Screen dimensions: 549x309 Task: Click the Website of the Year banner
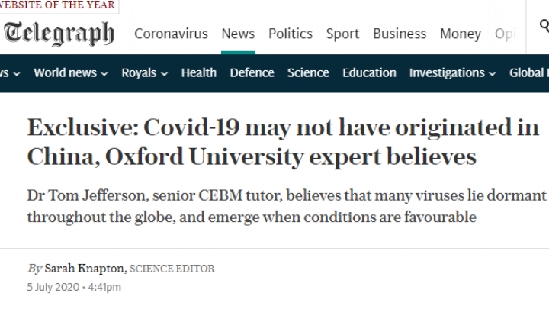58,5
